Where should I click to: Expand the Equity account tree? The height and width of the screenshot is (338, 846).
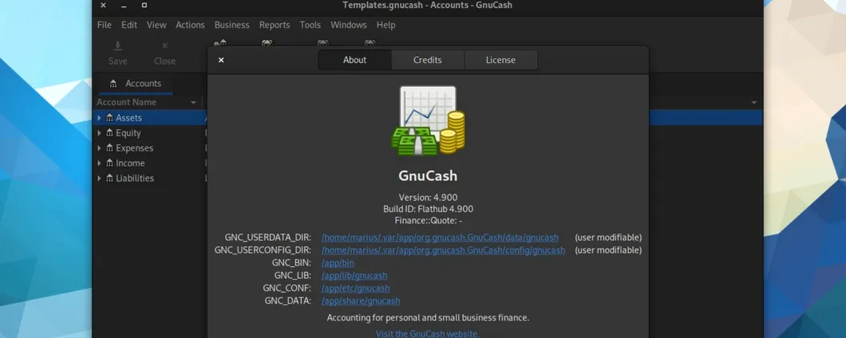[99, 132]
